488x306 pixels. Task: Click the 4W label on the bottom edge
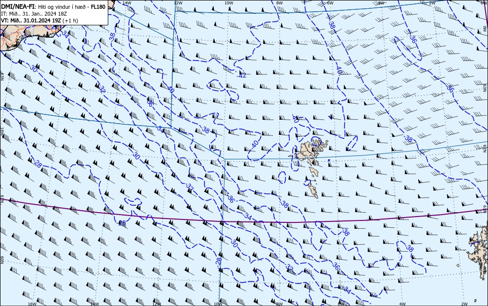(x=402, y=304)
